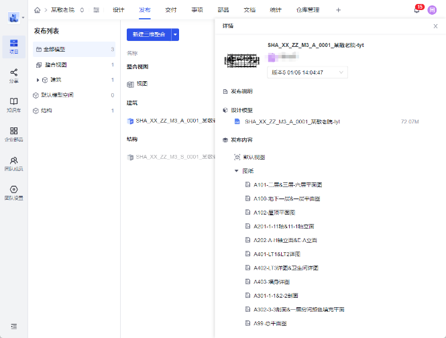Open the 团队设置 settings icon

13,192
